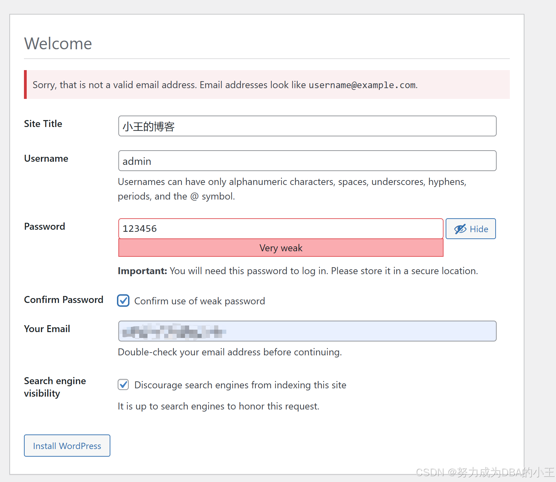The height and width of the screenshot is (482, 556).
Task: Click the Your Email input field
Action: 307,331
